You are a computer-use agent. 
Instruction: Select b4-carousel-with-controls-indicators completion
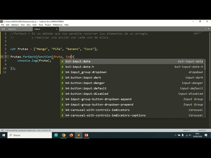pos(132,110)
